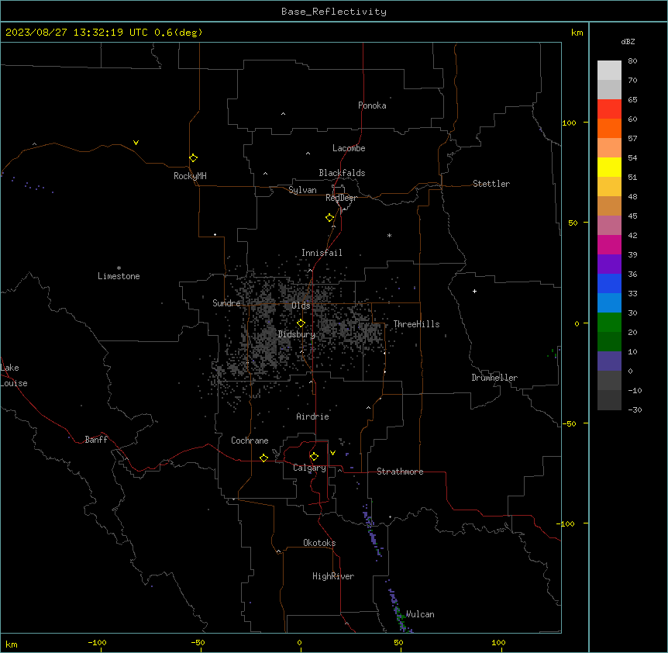Select the Sylvan label
Screen dimensions: 668x653
coord(302,190)
